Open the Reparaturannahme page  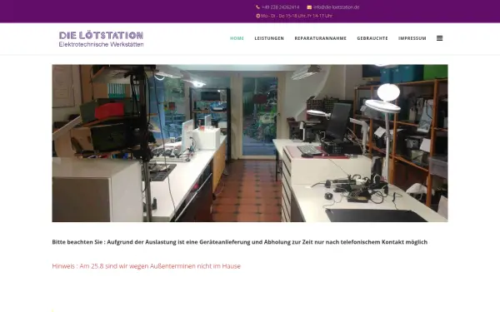321,38
